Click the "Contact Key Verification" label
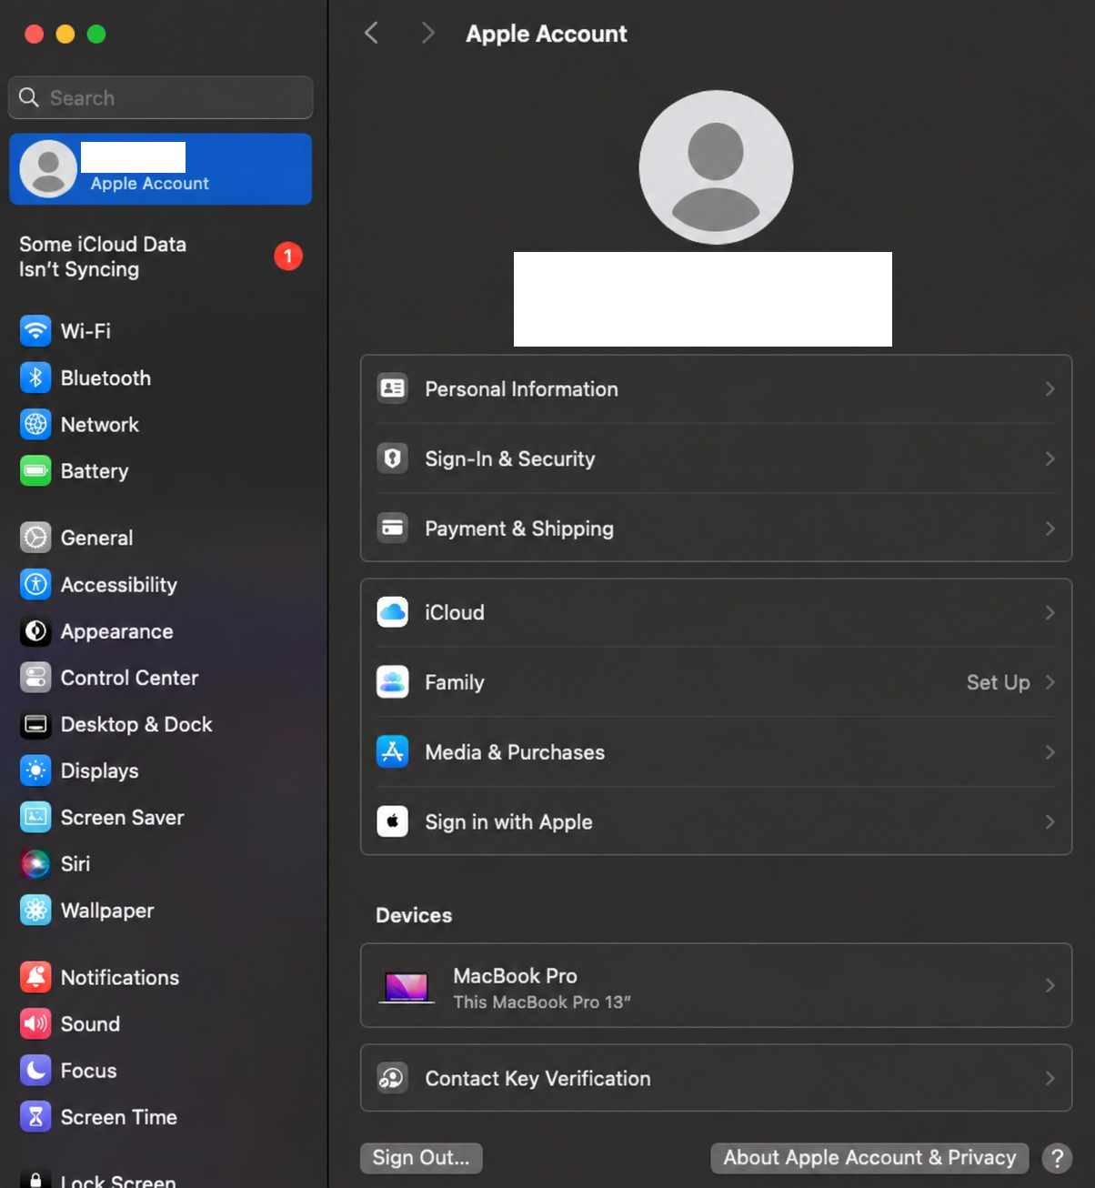Screen dimensions: 1095x1188 [537, 1079]
